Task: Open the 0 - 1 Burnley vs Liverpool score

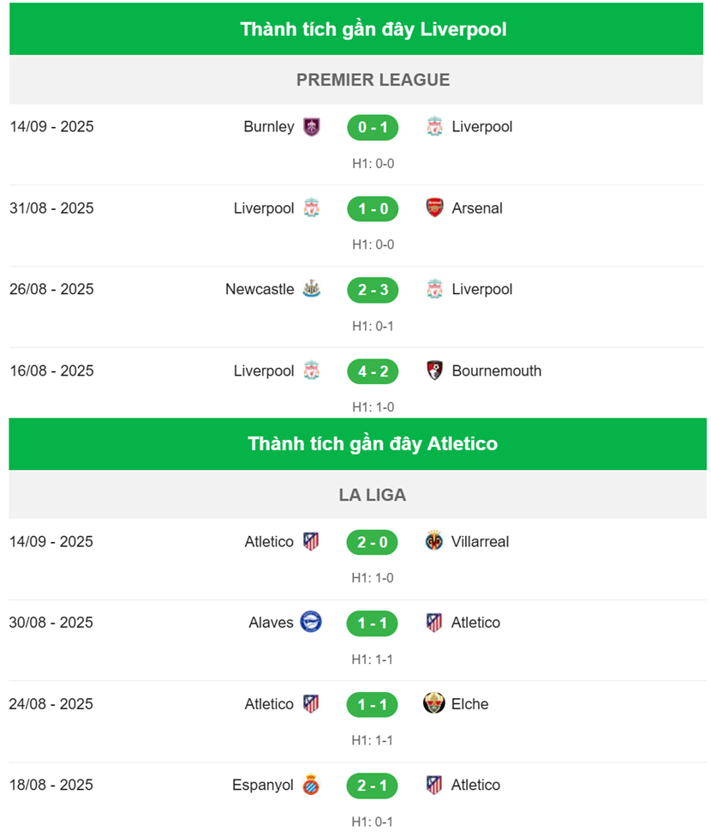Action: pos(373,128)
